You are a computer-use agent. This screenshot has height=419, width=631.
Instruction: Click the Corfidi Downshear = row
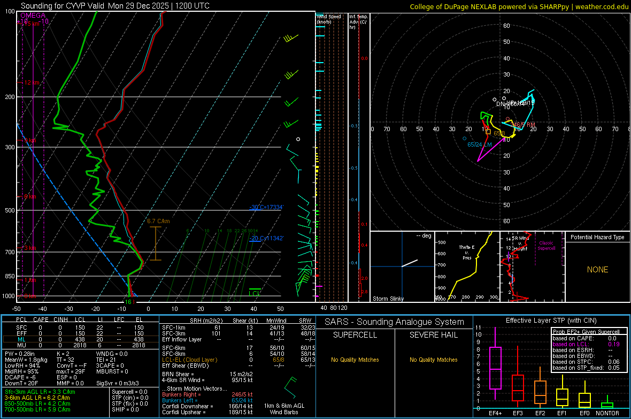tap(207, 407)
